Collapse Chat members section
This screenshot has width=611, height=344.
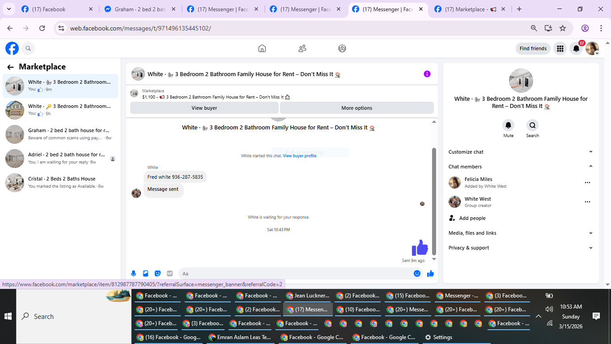tap(521, 167)
